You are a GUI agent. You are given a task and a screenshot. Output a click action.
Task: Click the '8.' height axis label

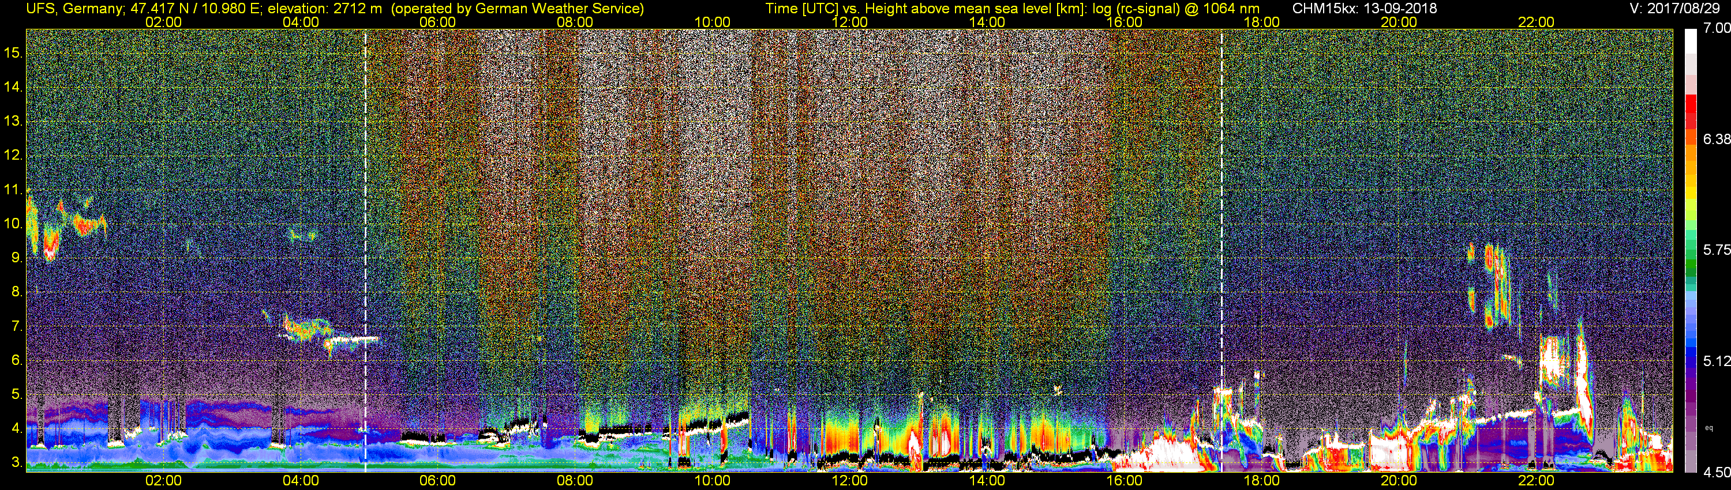pyautogui.click(x=17, y=292)
